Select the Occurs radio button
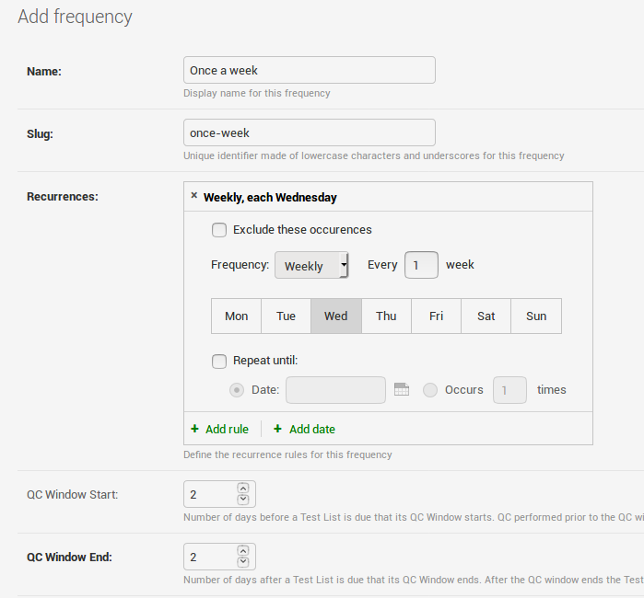The image size is (644, 598). coord(430,390)
